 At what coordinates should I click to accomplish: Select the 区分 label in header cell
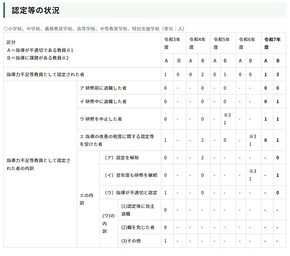[11, 42]
